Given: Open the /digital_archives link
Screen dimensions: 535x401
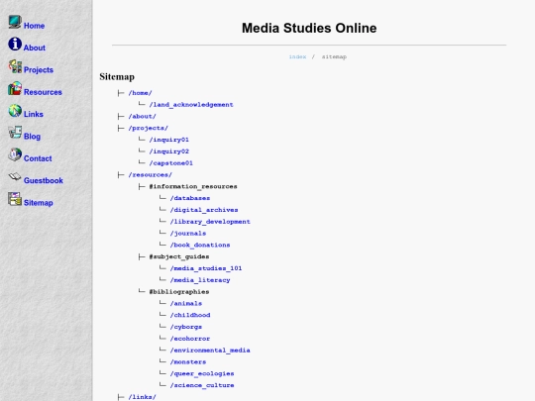Looking at the screenshot, I should [x=204, y=210].
